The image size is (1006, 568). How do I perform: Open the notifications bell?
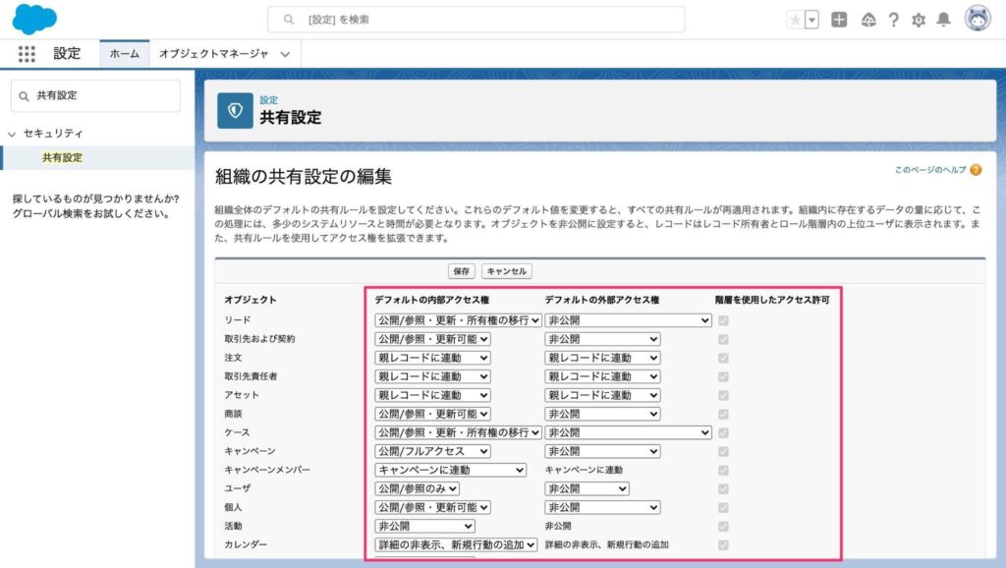tap(943, 20)
